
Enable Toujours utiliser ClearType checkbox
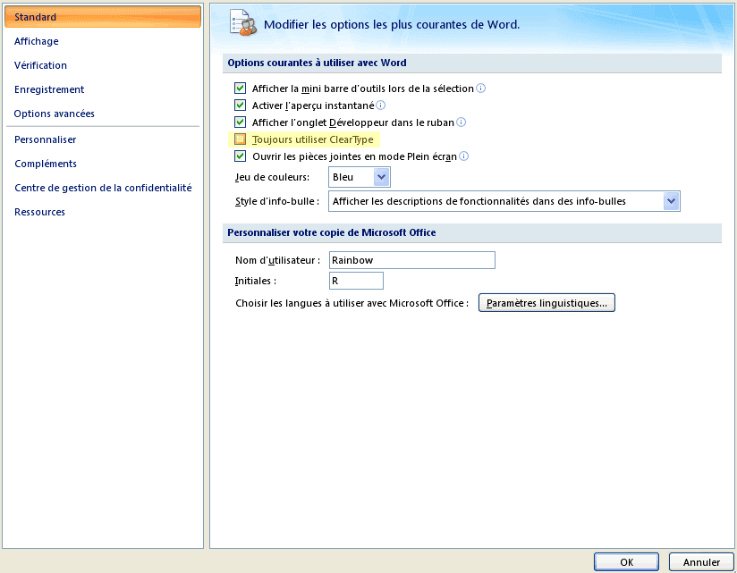click(x=241, y=139)
